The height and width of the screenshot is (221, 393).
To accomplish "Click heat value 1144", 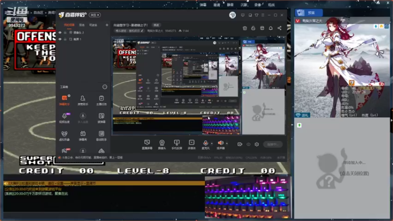I will [x=184, y=31].
